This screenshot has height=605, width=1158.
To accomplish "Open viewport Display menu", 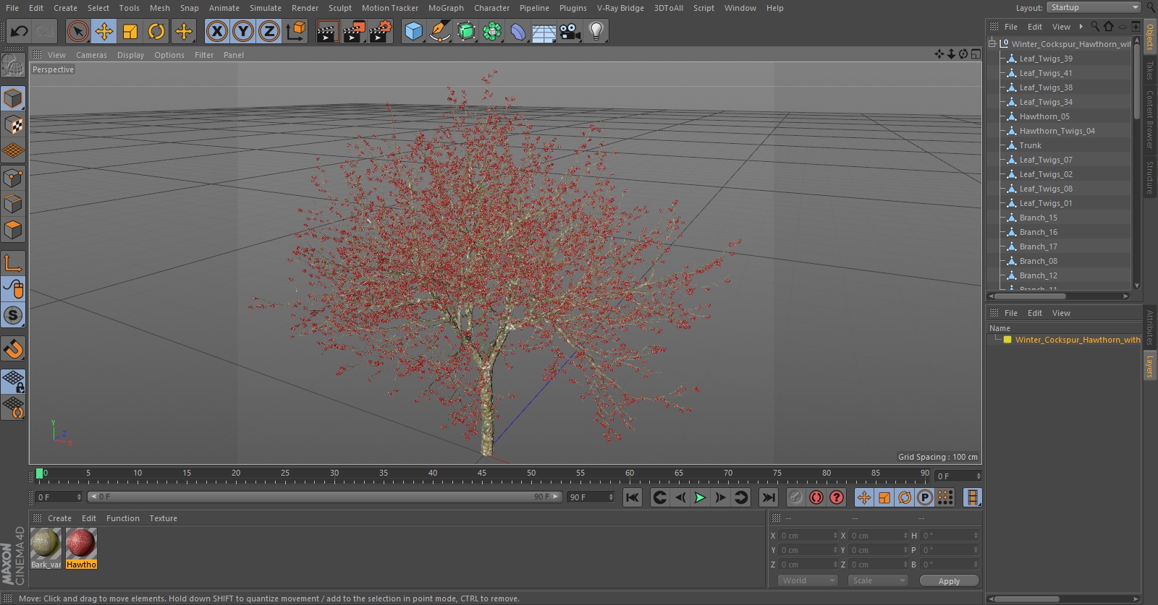I will [x=130, y=55].
